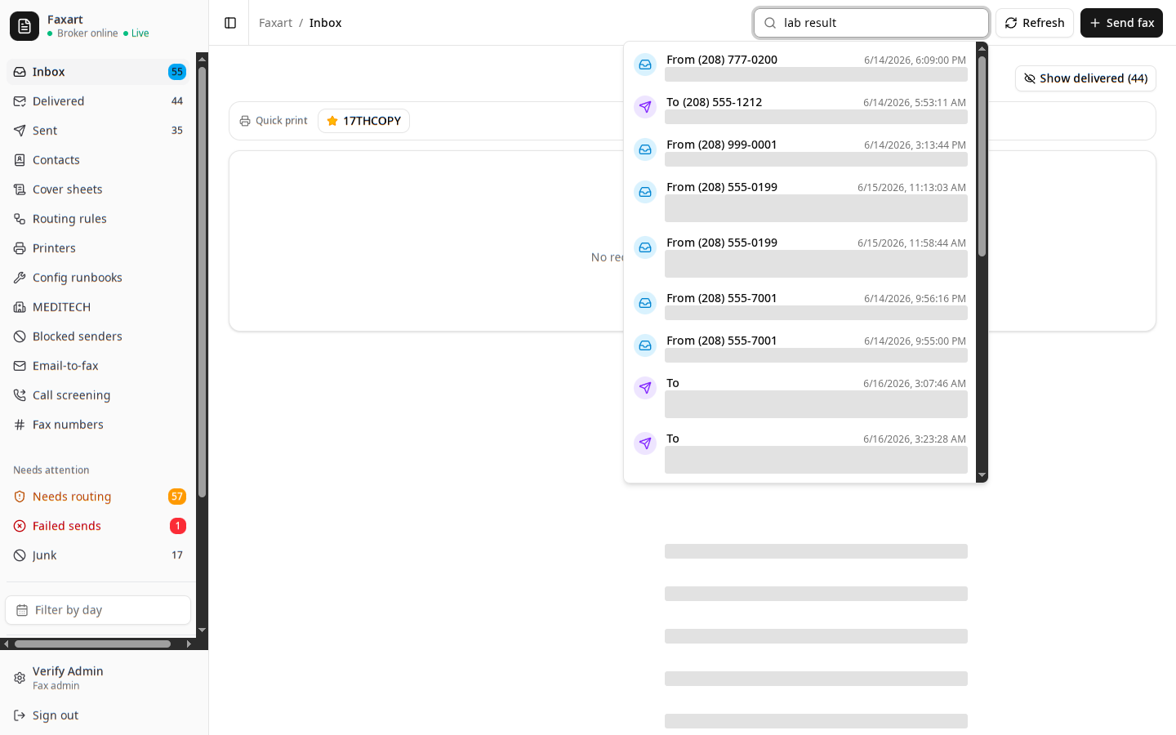Click the Contacts icon
Viewport: 1176px width, 735px height.
tap(20, 160)
